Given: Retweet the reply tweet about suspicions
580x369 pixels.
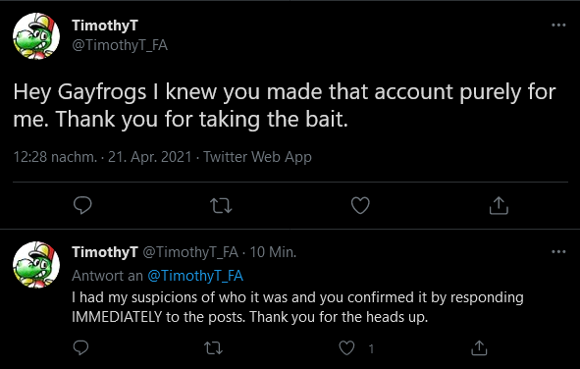Looking at the screenshot, I should tap(213, 348).
